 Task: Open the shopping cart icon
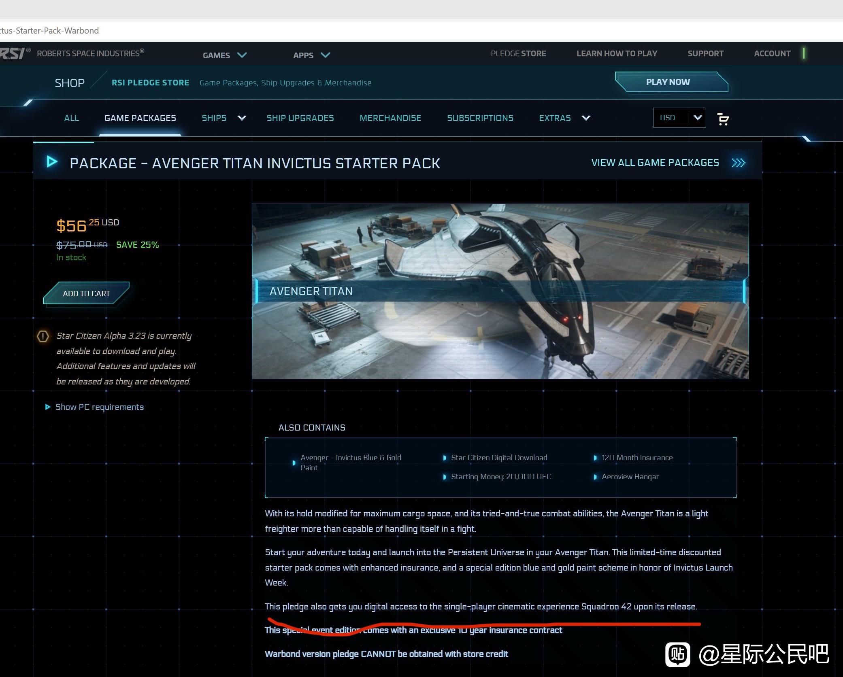(723, 119)
